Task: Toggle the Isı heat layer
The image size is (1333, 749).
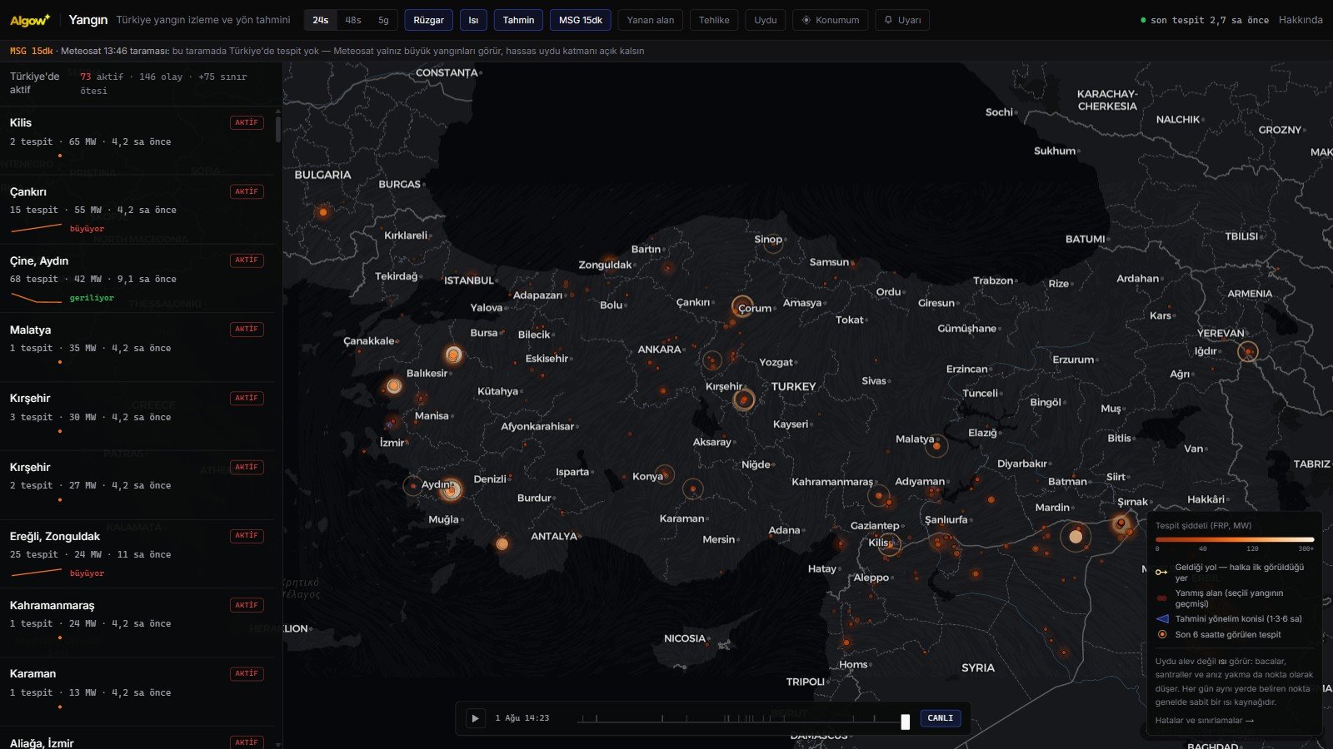Action: pyautogui.click(x=473, y=20)
